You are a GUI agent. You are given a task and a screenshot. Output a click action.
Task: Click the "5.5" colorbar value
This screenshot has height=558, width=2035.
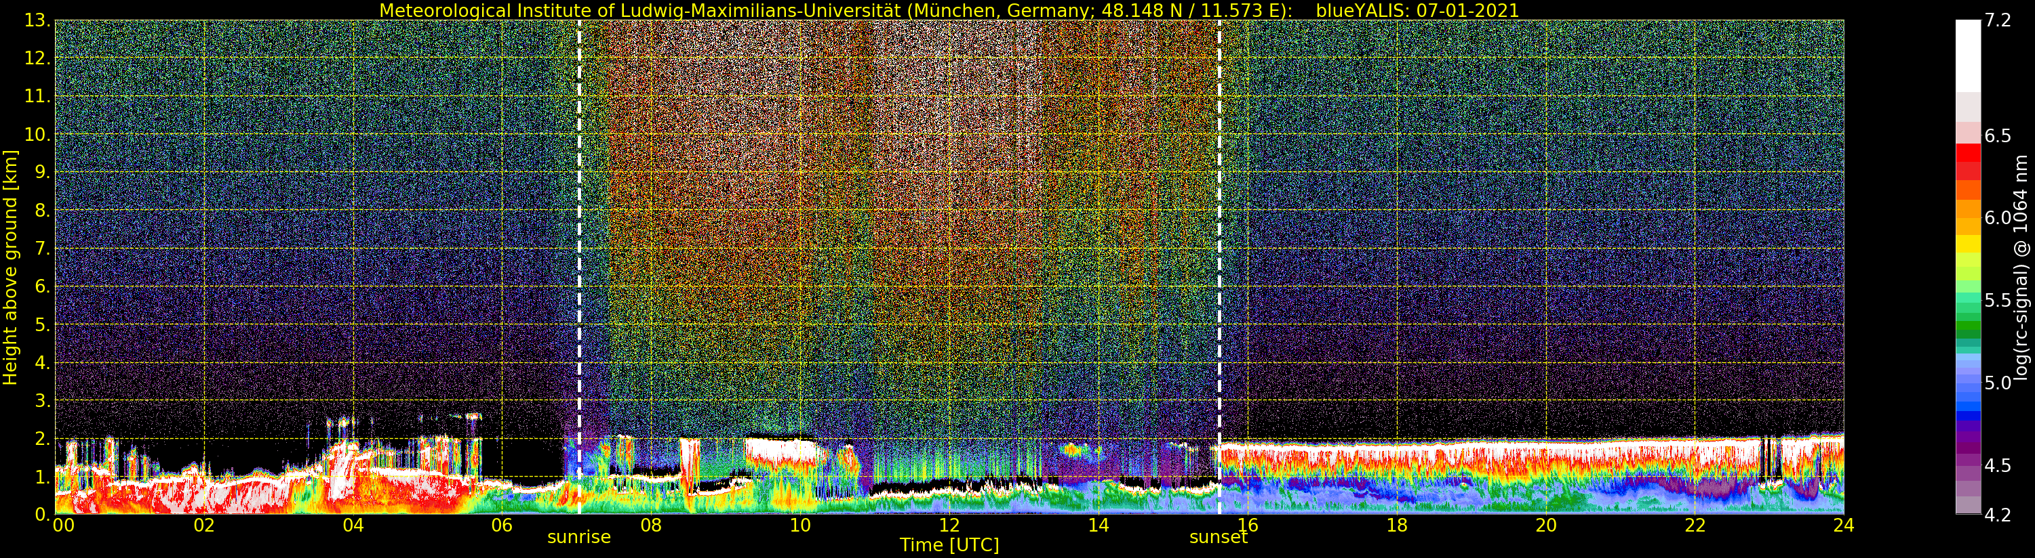click(1997, 301)
